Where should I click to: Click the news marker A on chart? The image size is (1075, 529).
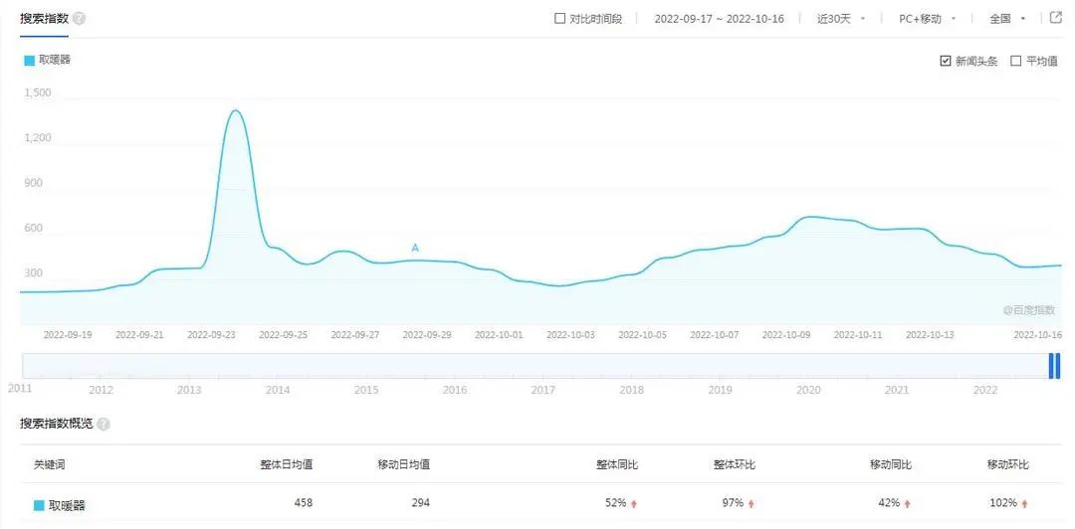(415, 248)
